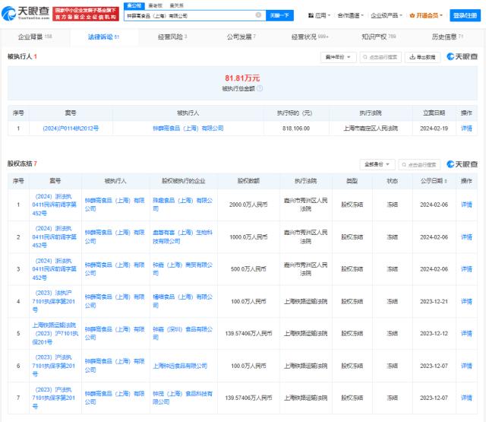Open 详情 for equity freeze row 7
Image resolution: width=486 pixels, height=422 pixels.
click(466, 398)
